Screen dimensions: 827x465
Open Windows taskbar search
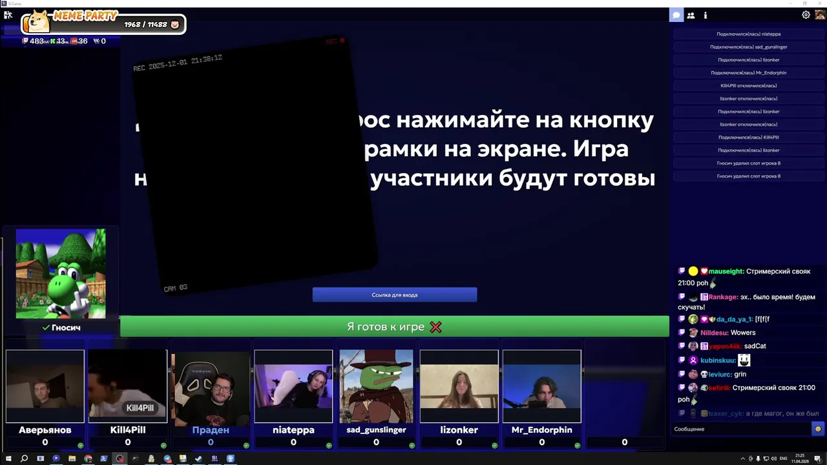(x=24, y=459)
